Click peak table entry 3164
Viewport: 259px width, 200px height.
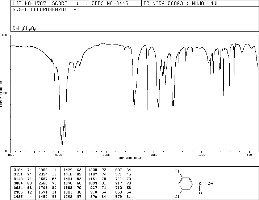(18, 170)
